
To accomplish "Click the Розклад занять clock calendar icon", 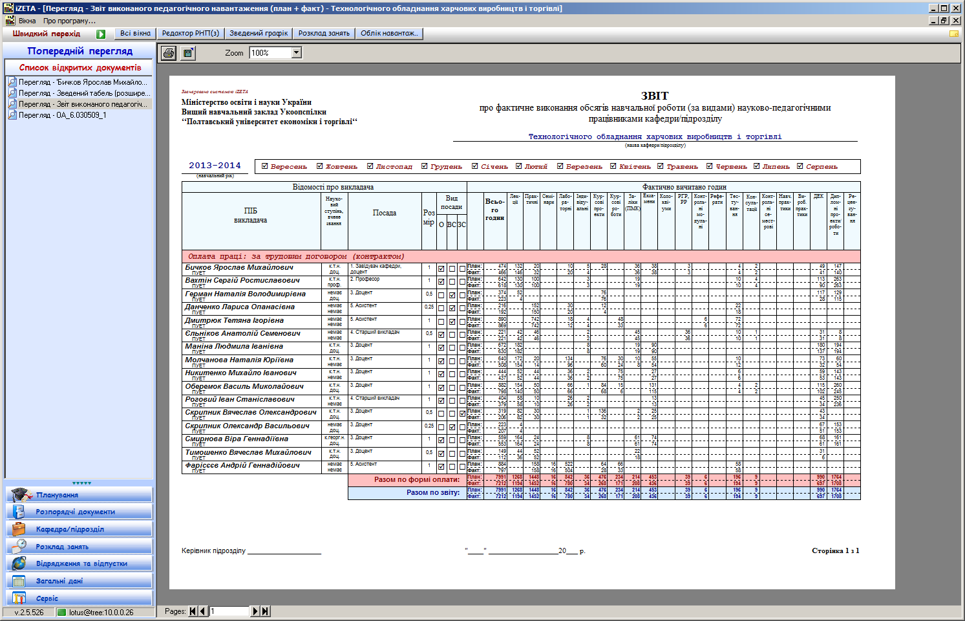I will 19,547.
